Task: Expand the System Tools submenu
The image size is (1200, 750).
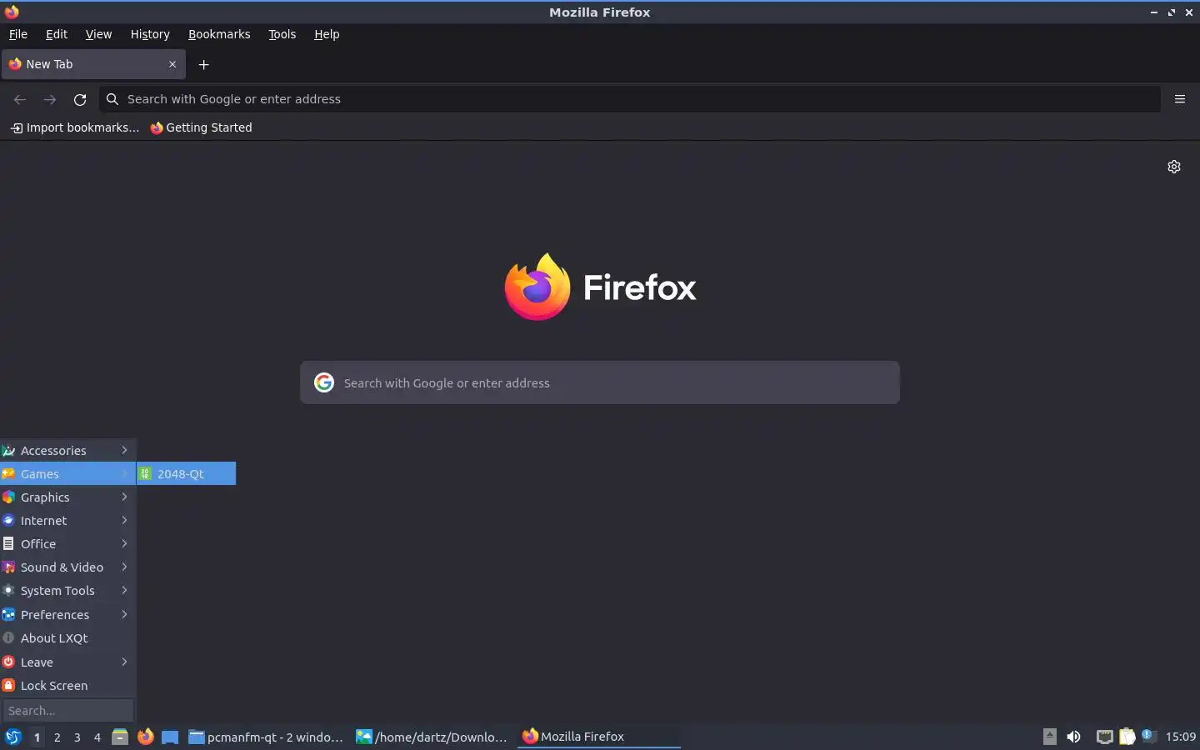Action: (67, 590)
